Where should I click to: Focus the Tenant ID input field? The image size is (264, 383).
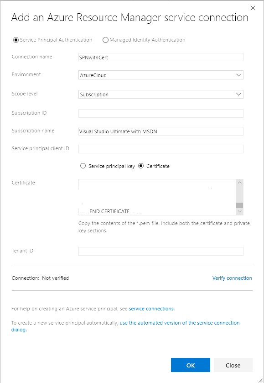[x=160, y=251]
